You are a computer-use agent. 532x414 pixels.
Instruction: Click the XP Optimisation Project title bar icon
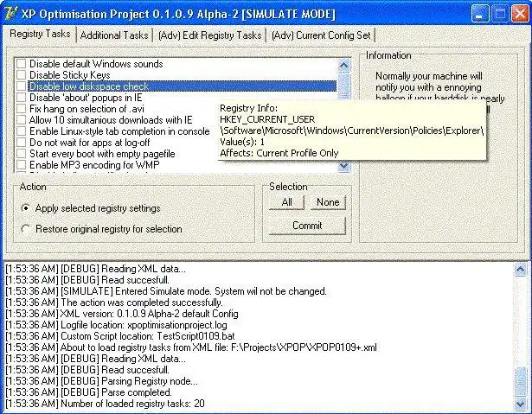coord(11,14)
